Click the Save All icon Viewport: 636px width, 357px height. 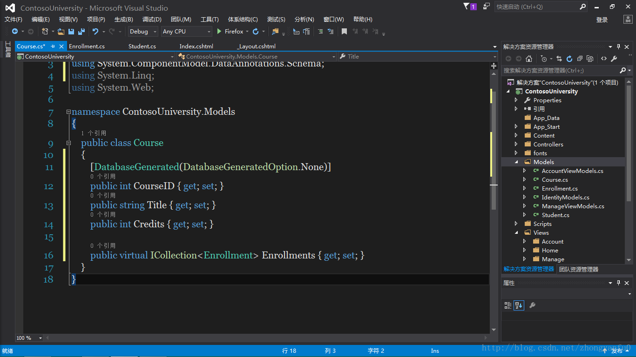(81, 32)
